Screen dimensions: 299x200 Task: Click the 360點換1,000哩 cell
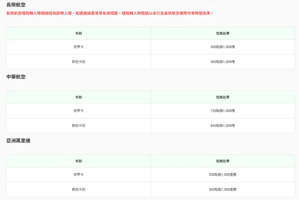click(223, 62)
